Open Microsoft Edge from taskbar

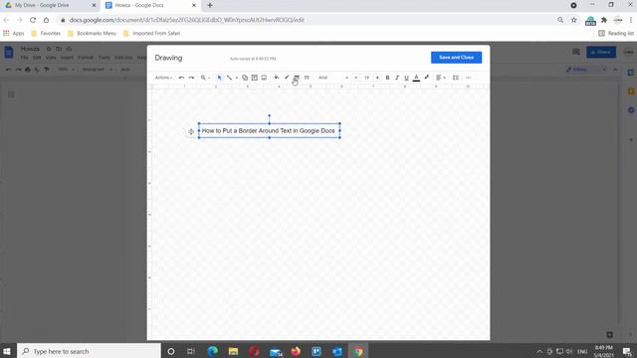click(x=212, y=351)
